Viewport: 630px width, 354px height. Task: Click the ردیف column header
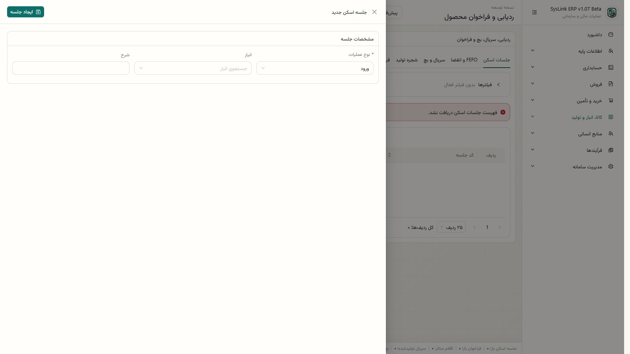click(x=491, y=155)
